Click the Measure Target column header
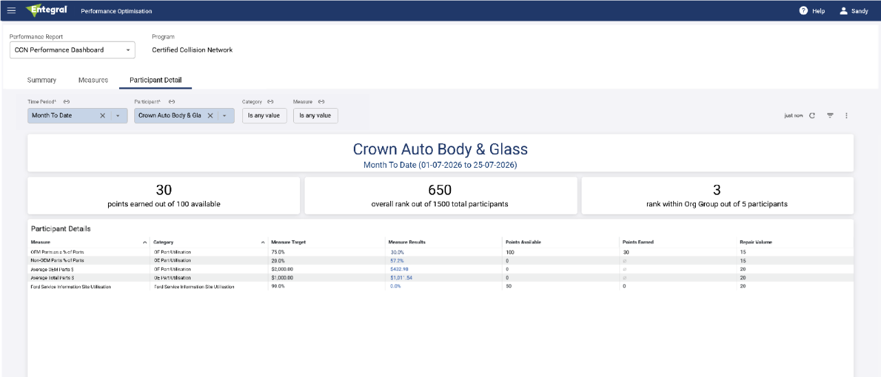The image size is (881, 377). [x=288, y=242]
